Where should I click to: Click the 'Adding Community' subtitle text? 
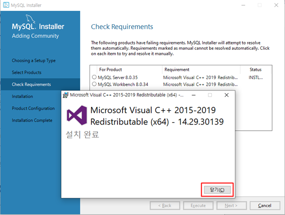pos(36,36)
